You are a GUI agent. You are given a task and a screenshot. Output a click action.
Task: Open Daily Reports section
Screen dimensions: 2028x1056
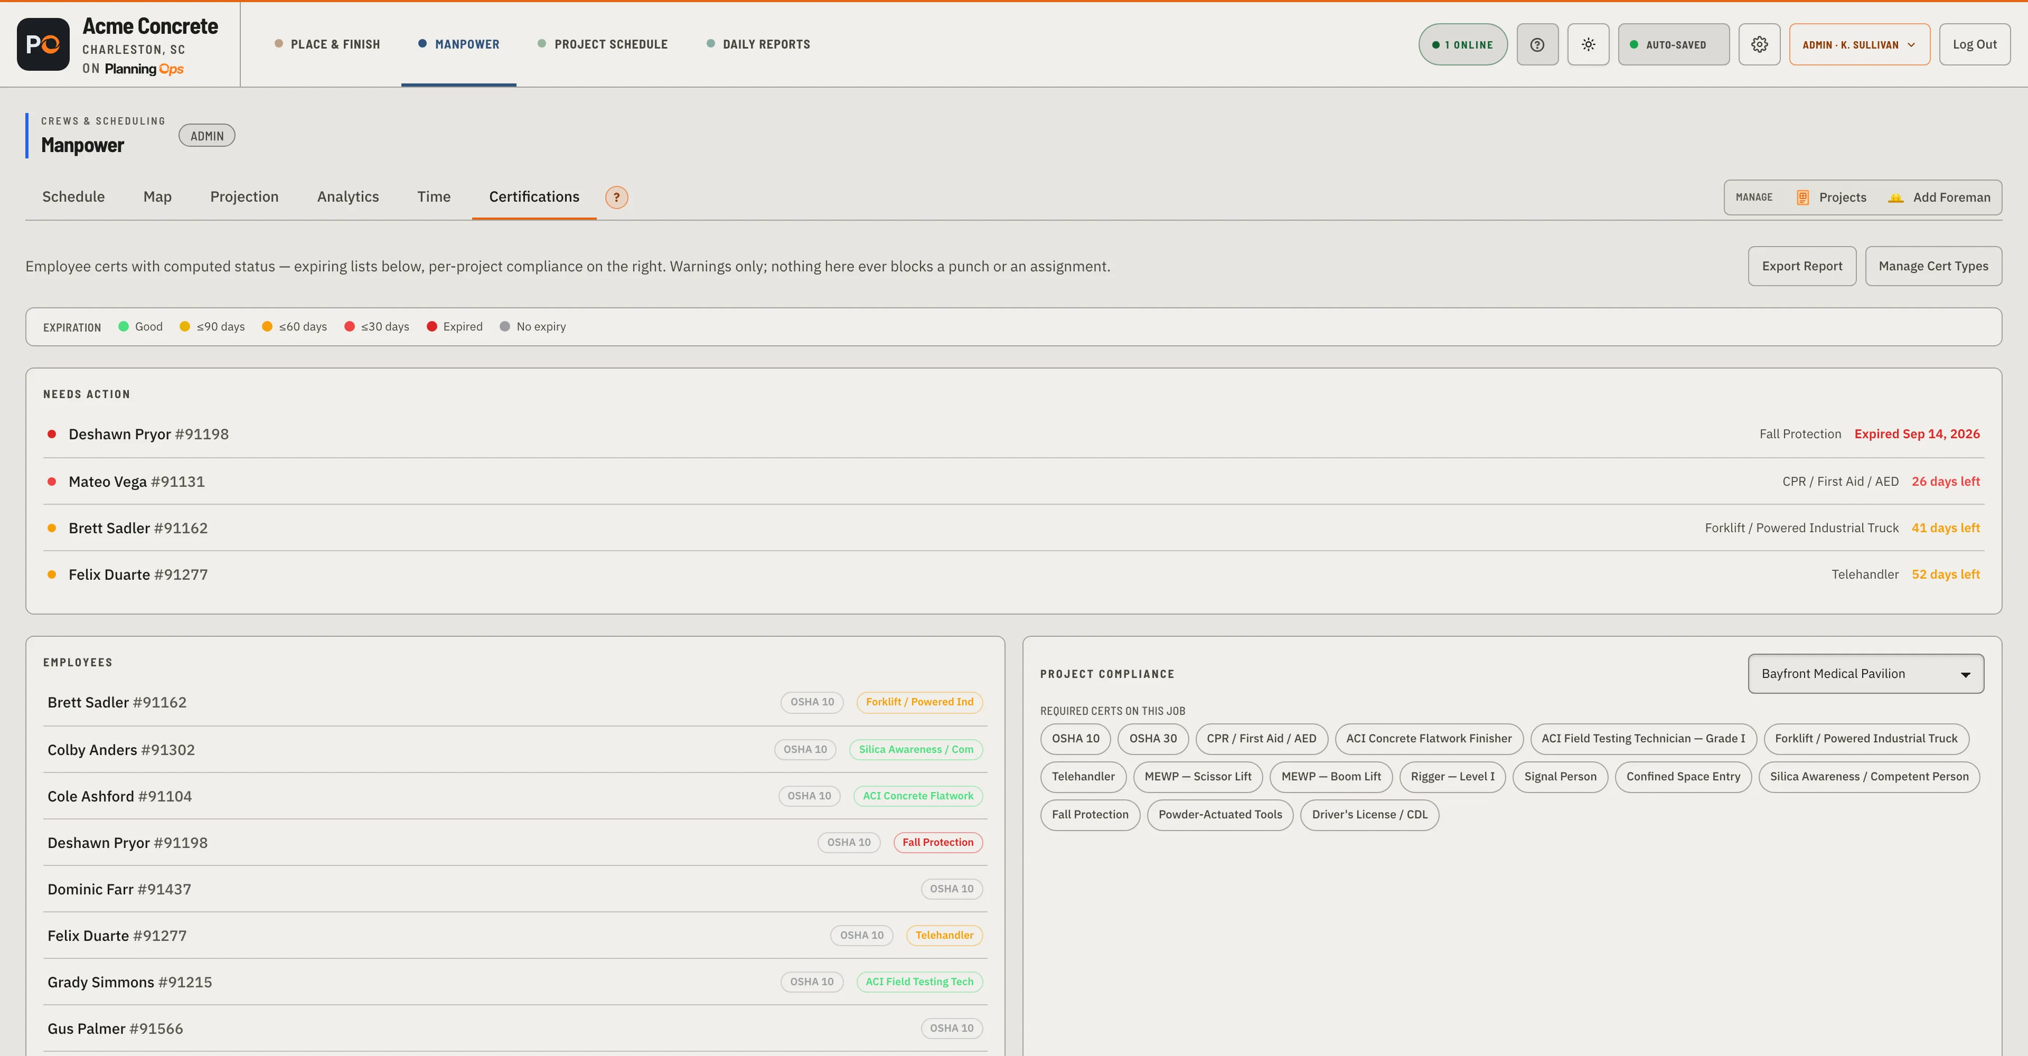click(758, 44)
